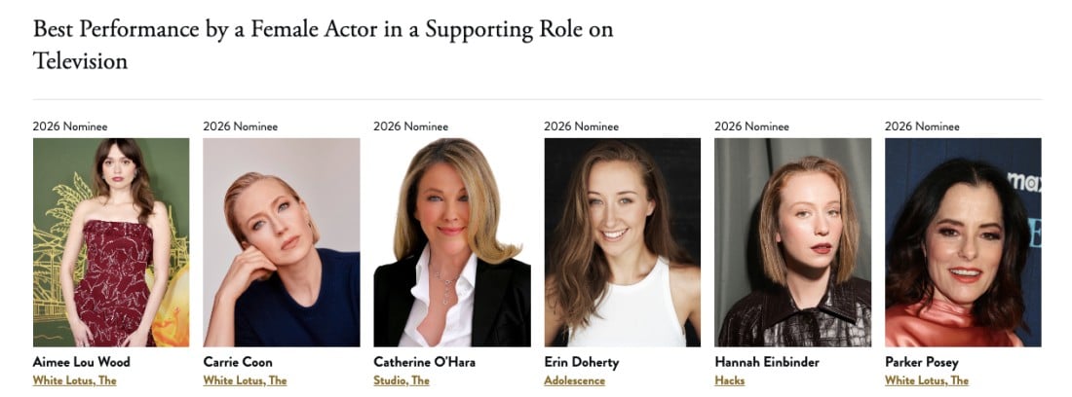Open Erin Doherty's headshot image
This screenshot has height=397, width=1072.
click(622, 242)
